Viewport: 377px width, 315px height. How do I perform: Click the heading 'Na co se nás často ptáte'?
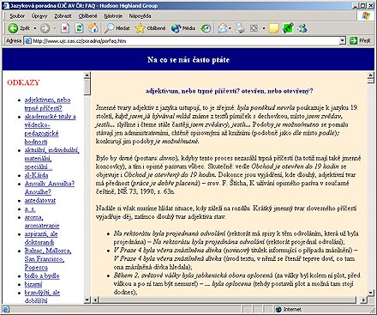click(x=188, y=60)
